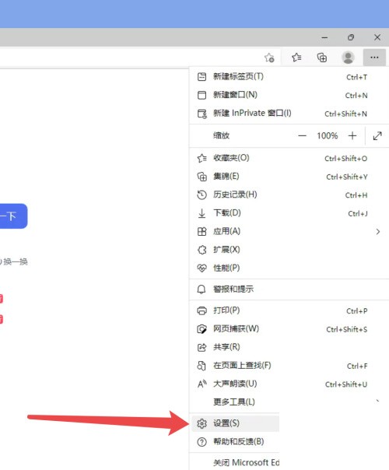Click the profile avatar icon
The height and width of the screenshot is (470, 389).
[348, 58]
